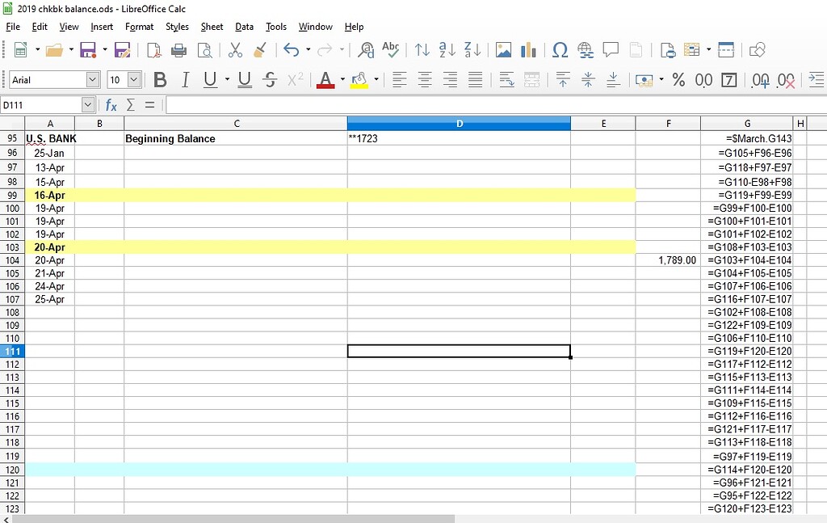Open the Print Preview
Image resolution: width=827 pixels, height=523 pixels.
tap(206, 49)
